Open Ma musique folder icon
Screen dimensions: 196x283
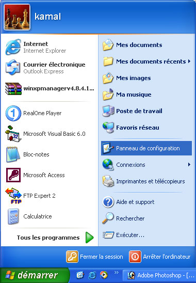click(x=108, y=95)
